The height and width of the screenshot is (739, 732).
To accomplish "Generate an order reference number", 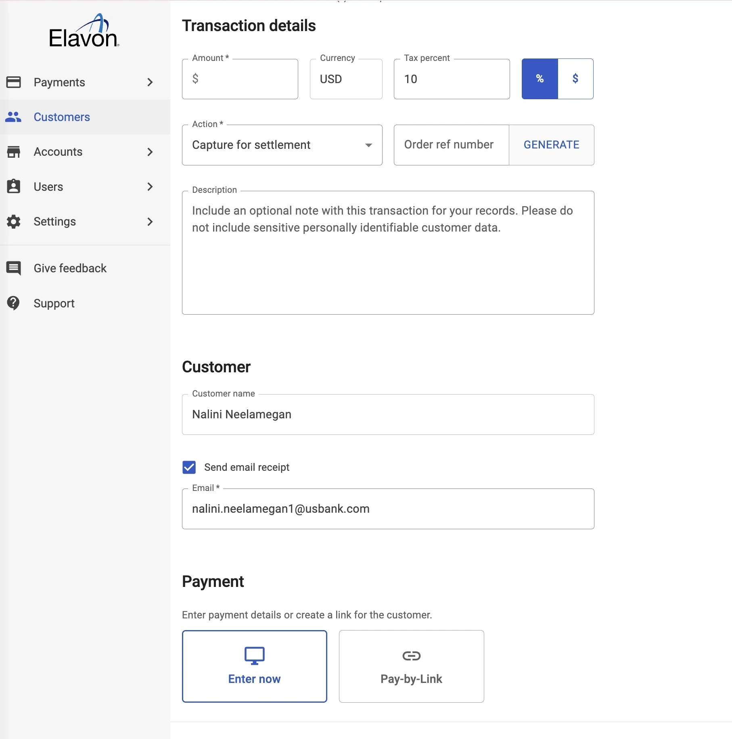I will click(x=551, y=145).
